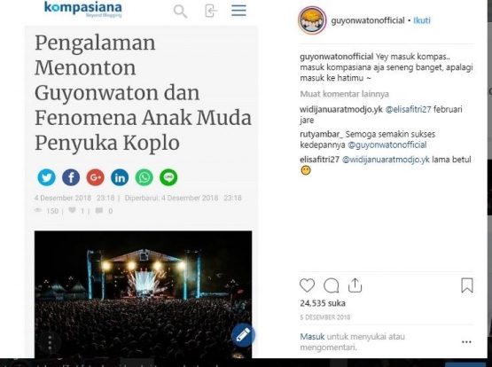Share article using LINE icon

(168, 177)
